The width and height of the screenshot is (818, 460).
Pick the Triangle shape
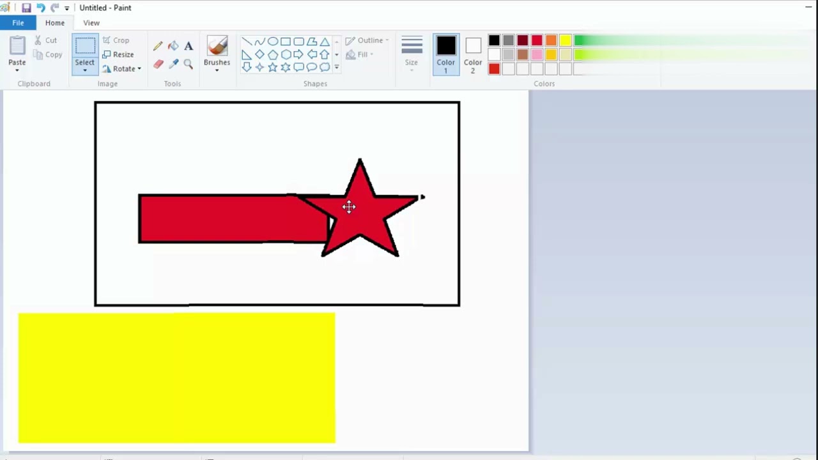point(325,42)
